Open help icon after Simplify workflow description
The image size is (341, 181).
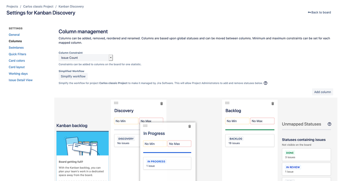[x=266, y=83]
